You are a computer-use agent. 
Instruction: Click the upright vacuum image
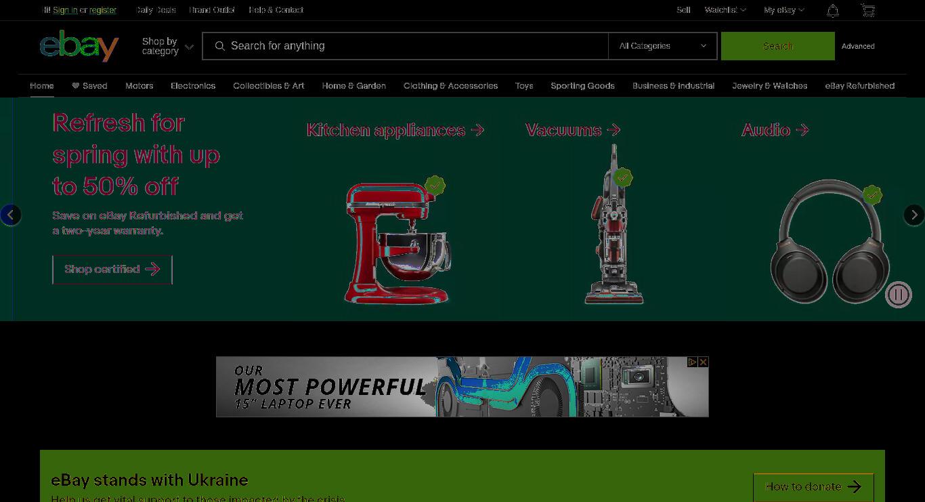click(x=614, y=224)
